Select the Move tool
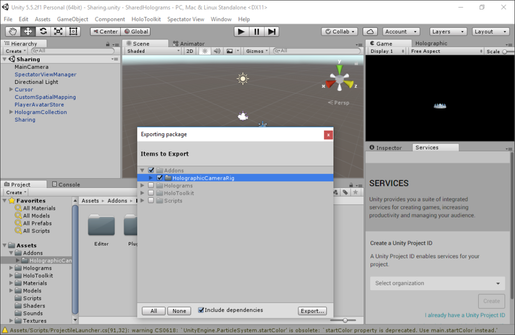515x335 pixels. tap(28, 32)
